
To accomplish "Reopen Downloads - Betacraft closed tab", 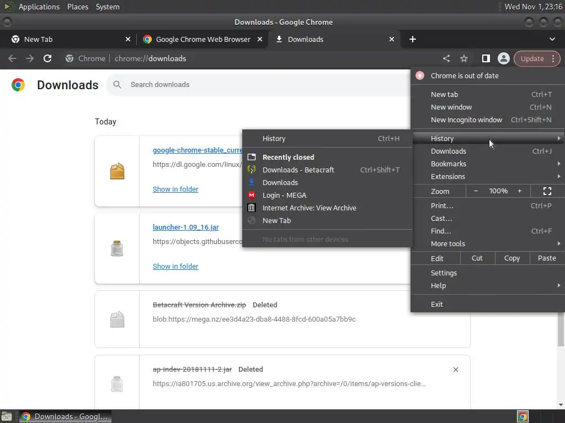I will 327,170.
